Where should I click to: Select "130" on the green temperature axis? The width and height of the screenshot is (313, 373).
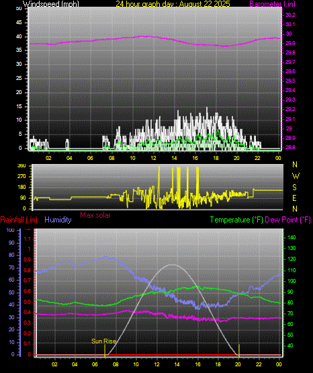292,249
